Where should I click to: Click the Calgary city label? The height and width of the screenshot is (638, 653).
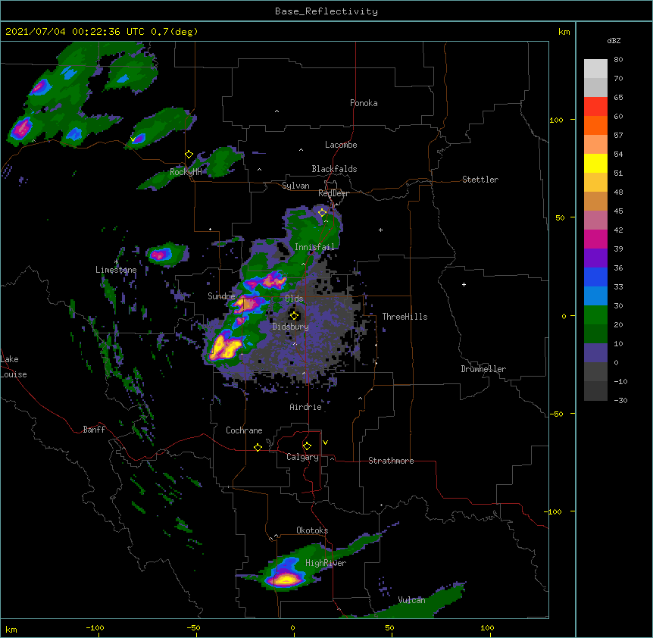(302, 457)
